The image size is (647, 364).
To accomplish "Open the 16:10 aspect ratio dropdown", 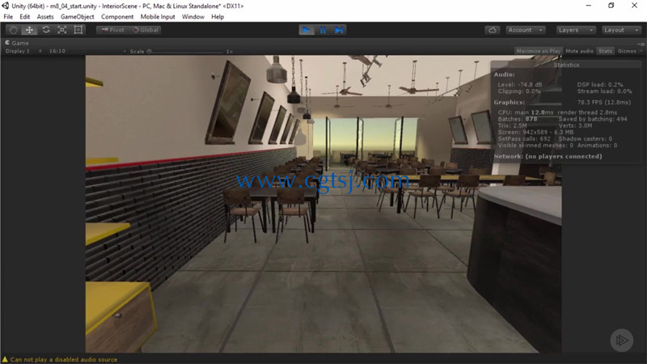I will coord(87,51).
